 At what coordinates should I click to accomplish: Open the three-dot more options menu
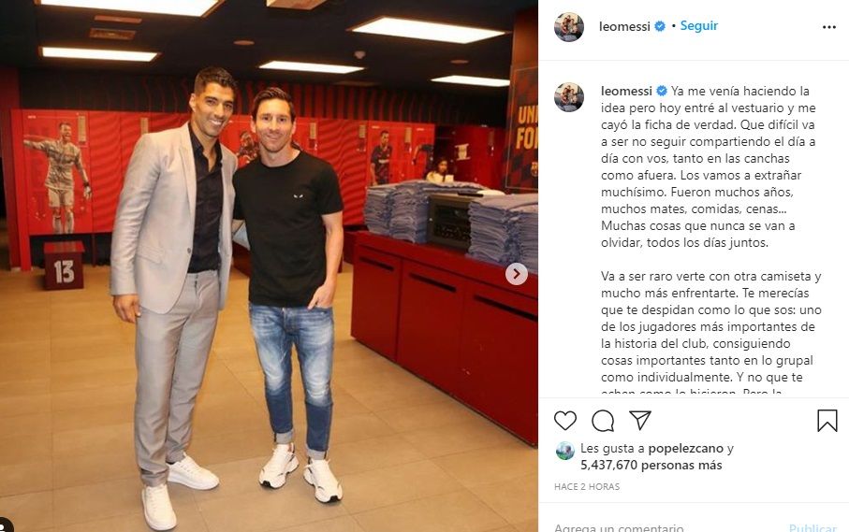pyautogui.click(x=829, y=27)
